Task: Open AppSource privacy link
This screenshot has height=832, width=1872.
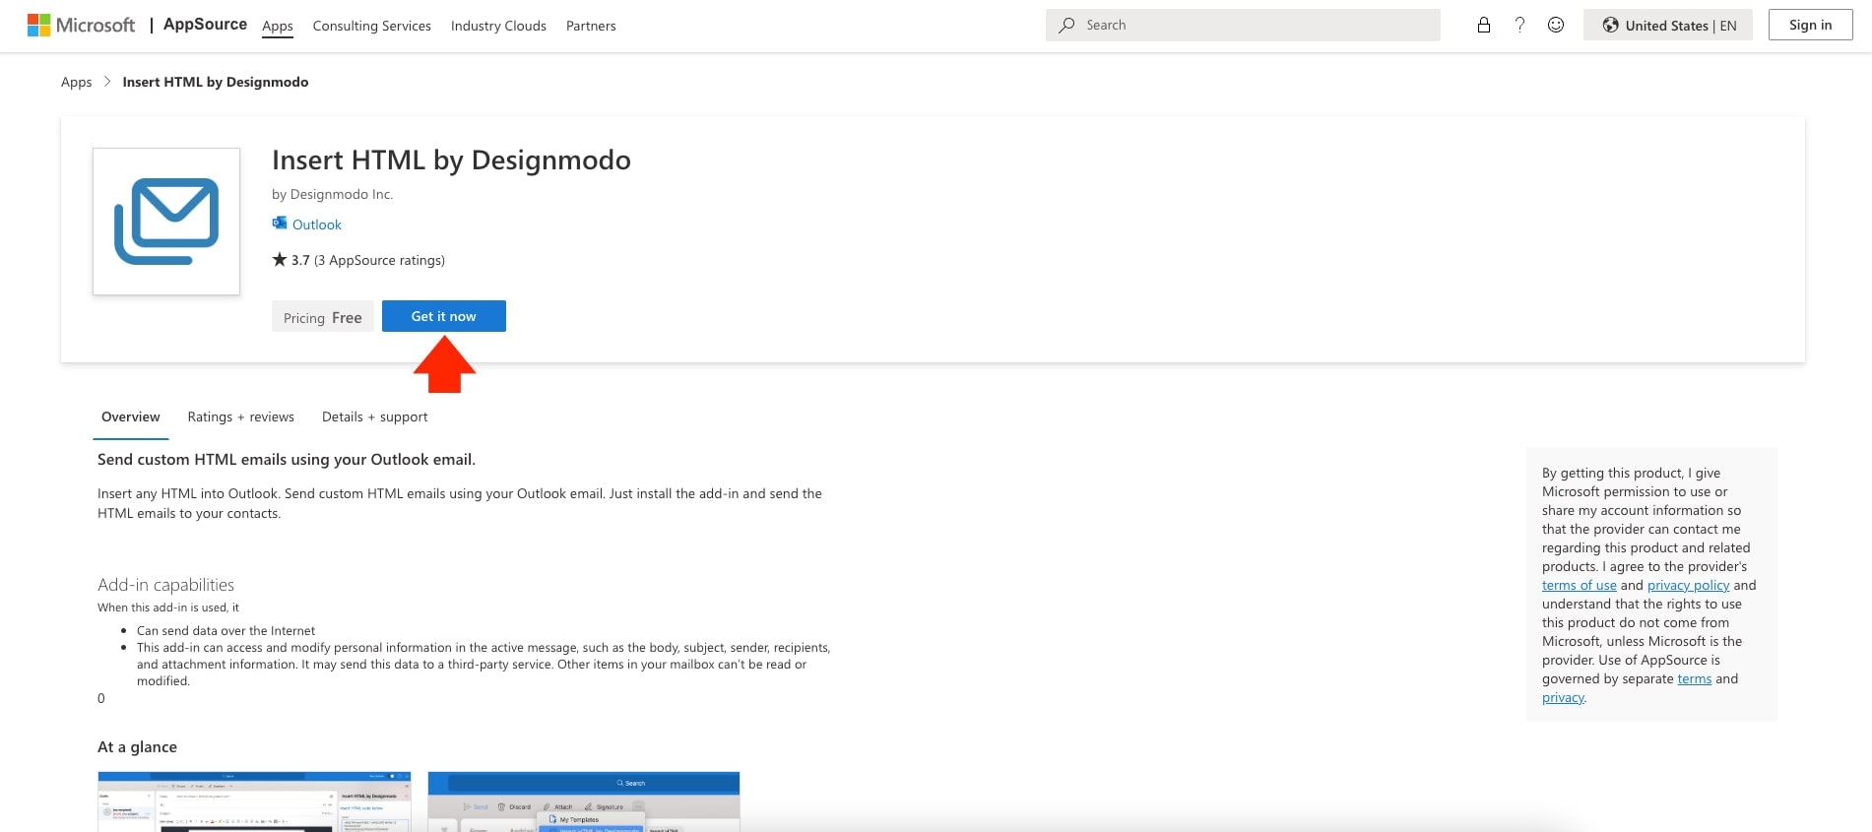Action: (x=1563, y=697)
